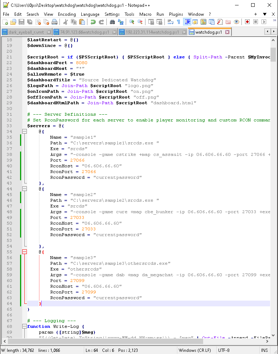The height and width of the screenshot is (354, 278).
Task: Click the Zoom In toolbar icon
Action: coord(131,22)
